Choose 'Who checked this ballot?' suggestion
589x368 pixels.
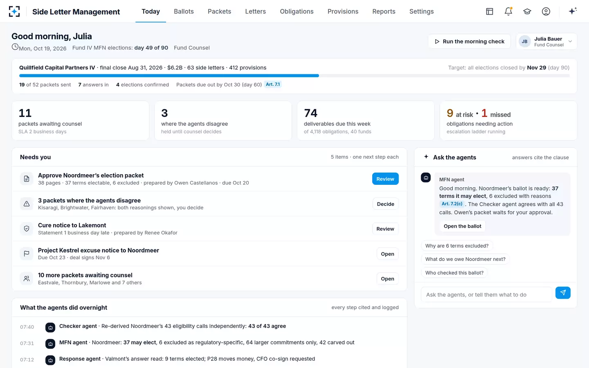point(454,273)
